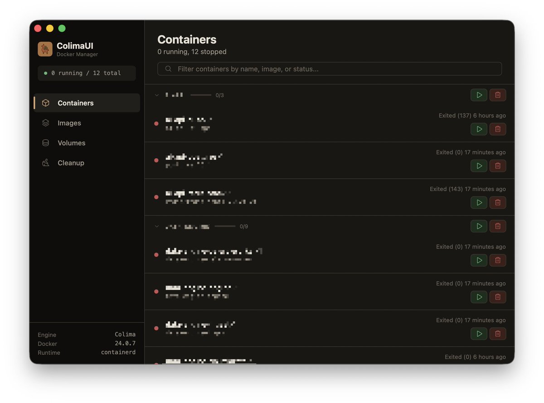
Task: Click the red status dot of the Exited (137) container
Action: pyautogui.click(x=156, y=123)
